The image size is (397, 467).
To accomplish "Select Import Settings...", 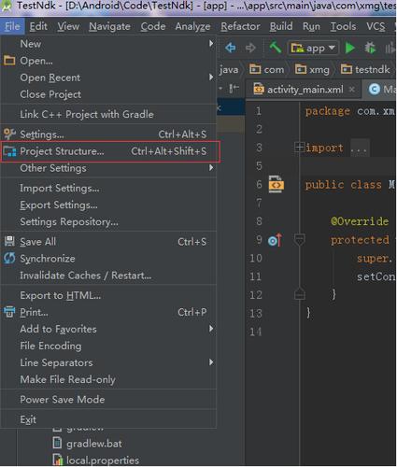I will coord(108,188).
